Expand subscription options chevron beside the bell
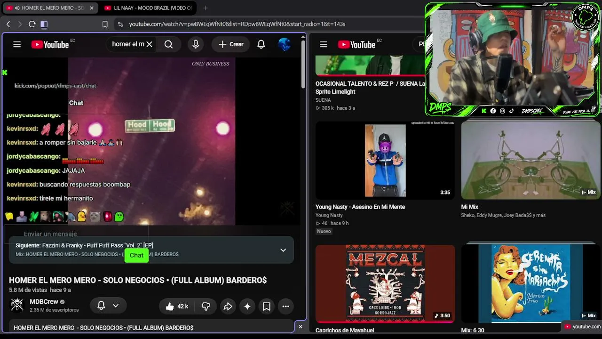The width and height of the screenshot is (602, 339). tap(115, 306)
